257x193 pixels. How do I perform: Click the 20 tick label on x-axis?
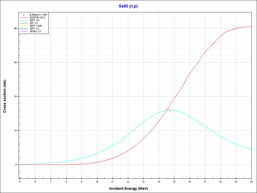pyautogui.click(x=251, y=182)
